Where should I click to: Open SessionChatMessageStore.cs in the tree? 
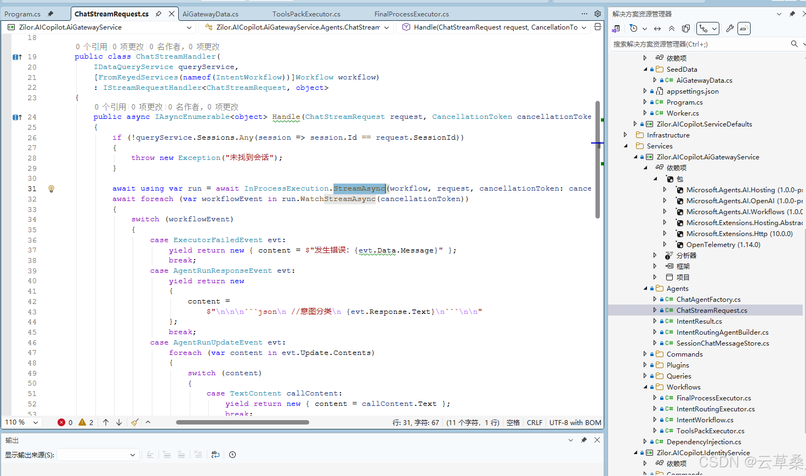(723, 343)
